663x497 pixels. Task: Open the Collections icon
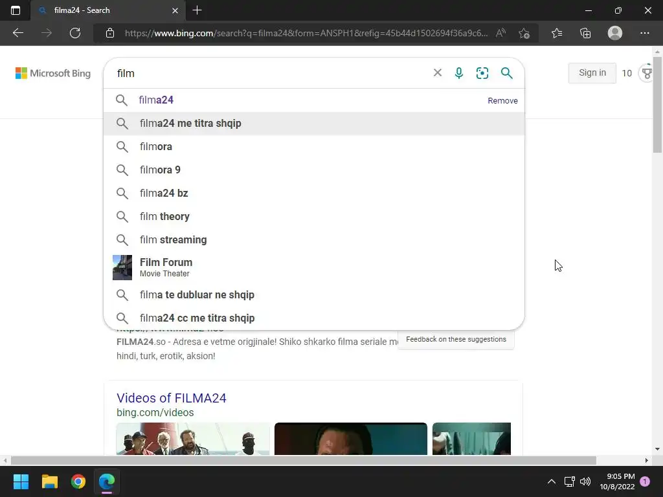click(x=585, y=33)
